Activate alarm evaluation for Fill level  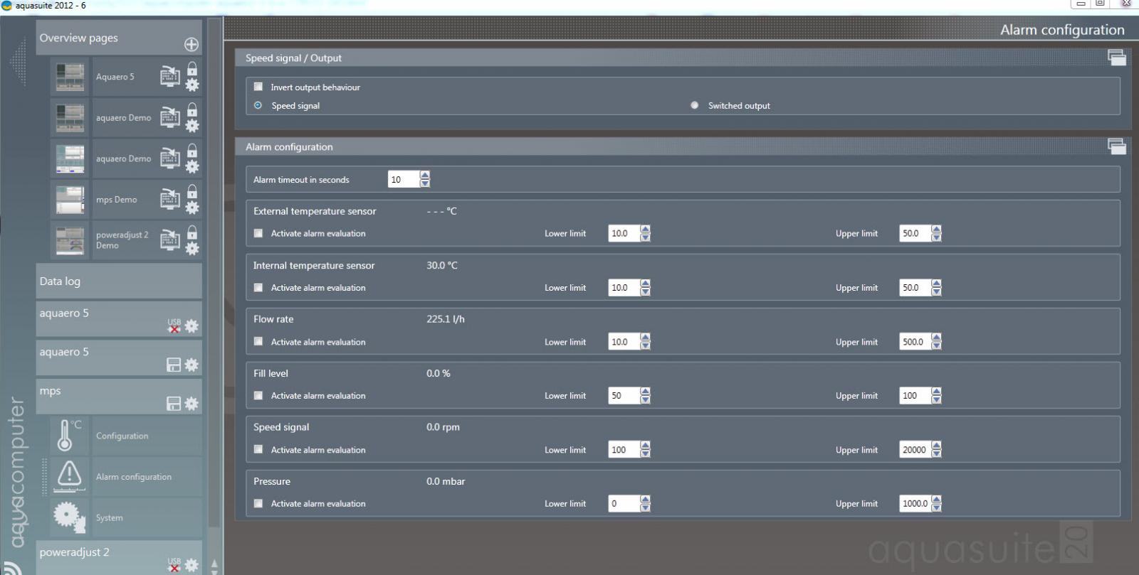258,395
